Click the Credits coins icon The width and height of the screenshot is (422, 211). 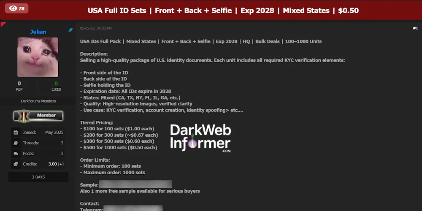16,164
